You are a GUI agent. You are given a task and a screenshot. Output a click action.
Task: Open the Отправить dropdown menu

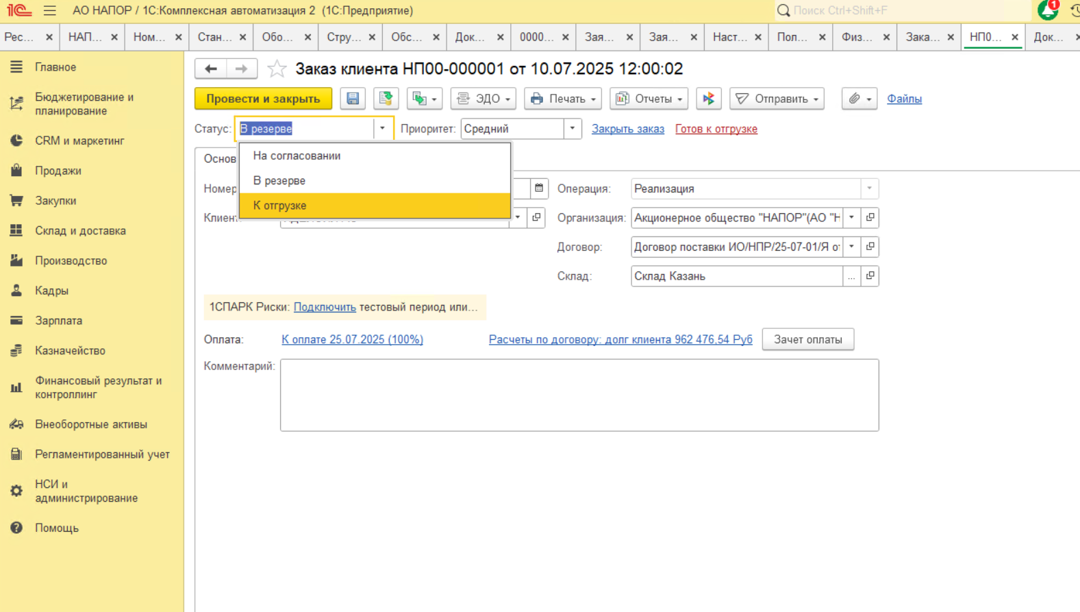(777, 99)
